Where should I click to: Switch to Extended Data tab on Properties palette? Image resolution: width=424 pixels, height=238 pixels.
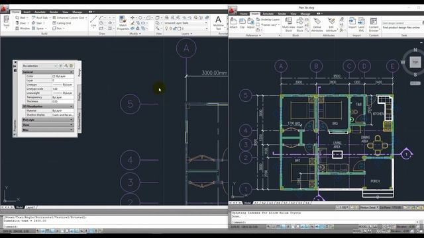coord(79,120)
